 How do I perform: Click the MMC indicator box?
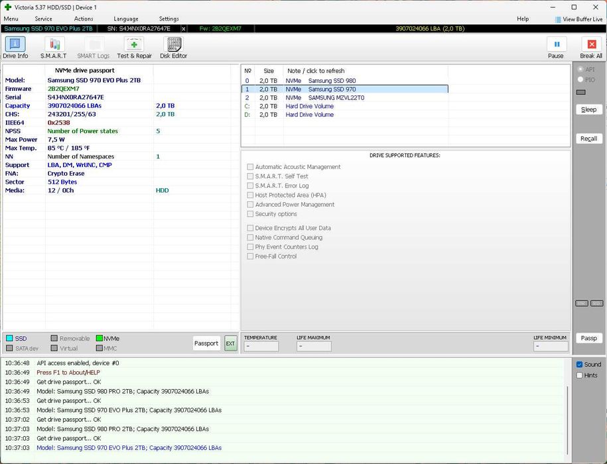(99, 349)
